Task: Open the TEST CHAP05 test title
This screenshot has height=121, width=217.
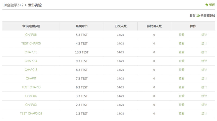Action: coord(31,43)
